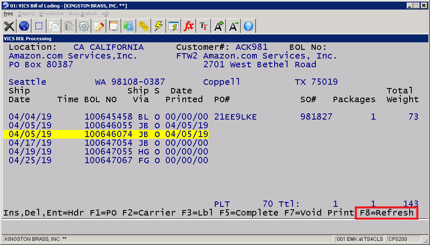Click the Total Weight column header
The width and height of the screenshot is (430, 245).
tap(403, 95)
